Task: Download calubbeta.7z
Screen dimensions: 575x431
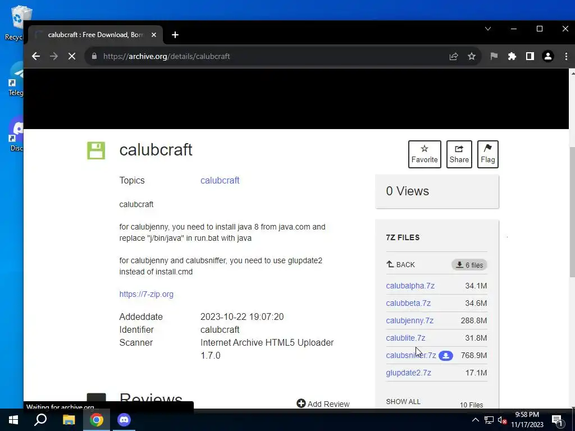Action: click(408, 303)
